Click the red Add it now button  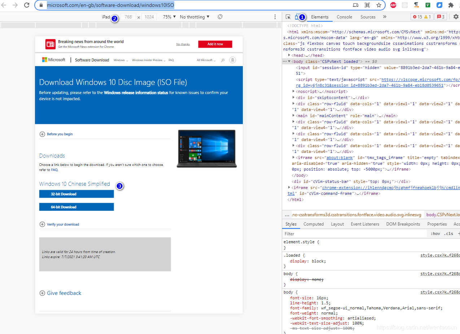click(215, 44)
